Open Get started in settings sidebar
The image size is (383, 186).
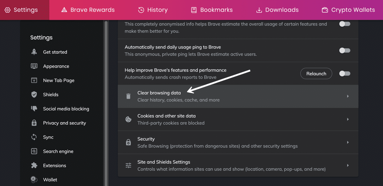click(55, 52)
